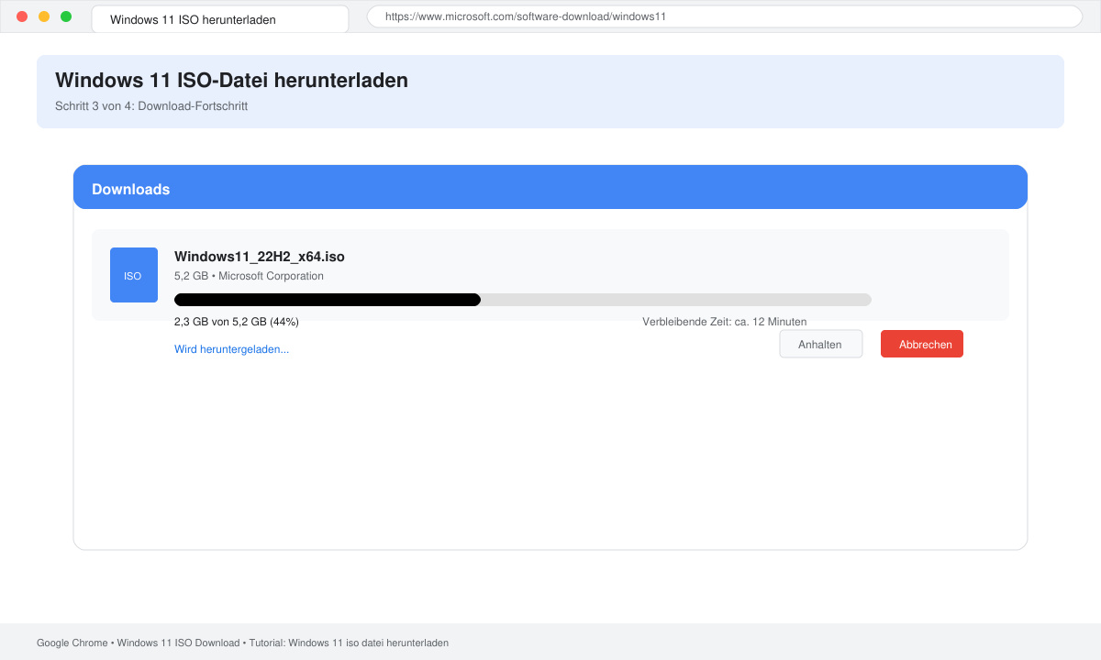Click '5,2 GB • Microsoft Corporation' text
The image size is (1101, 660).
tap(249, 276)
